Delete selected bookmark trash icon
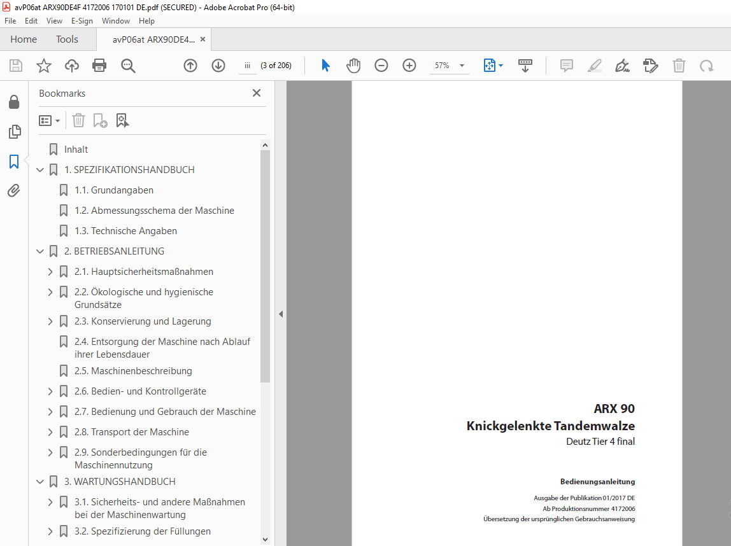 click(x=78, y=121)
